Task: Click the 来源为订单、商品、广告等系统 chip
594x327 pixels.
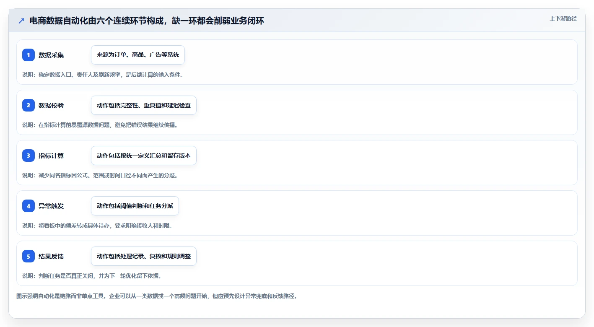Action: click(138, 55)
